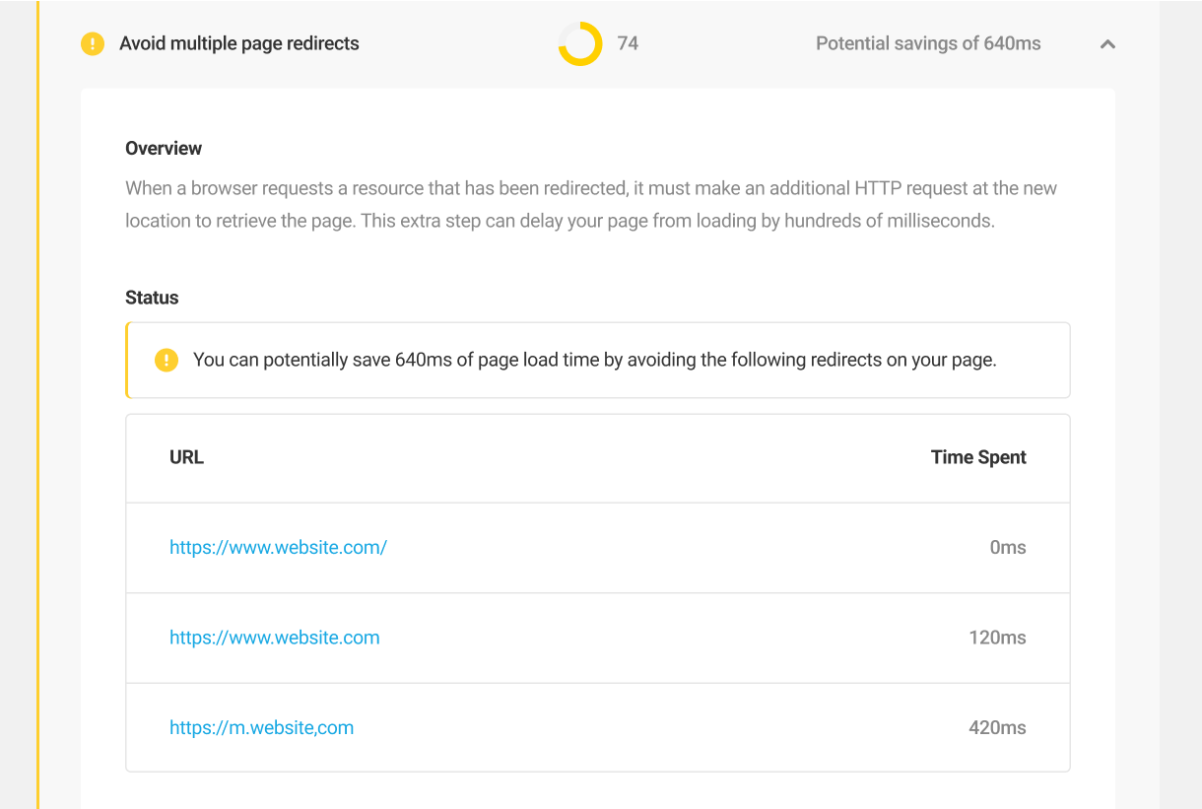
Task: Collapse the Avoid multiple page redirects section
Action: [1106, 44]
